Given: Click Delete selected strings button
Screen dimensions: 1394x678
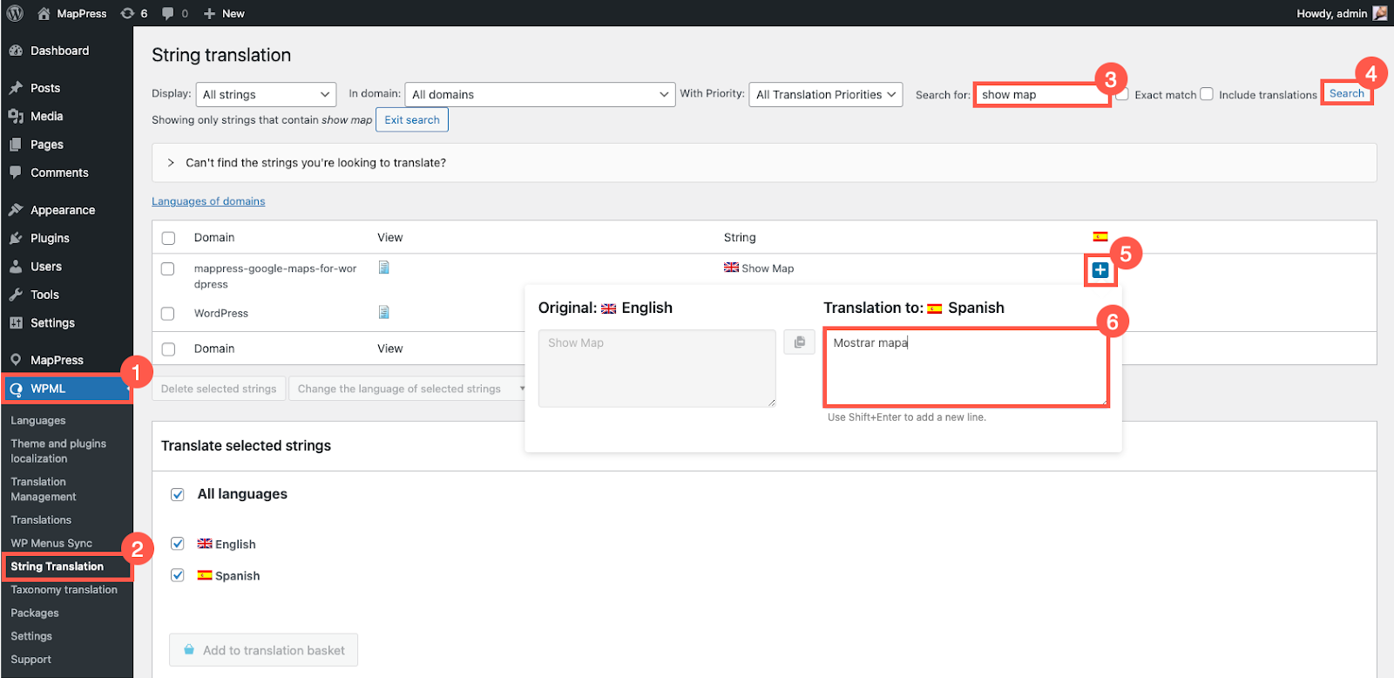Looking at the screenshot, I should [219, 389].
